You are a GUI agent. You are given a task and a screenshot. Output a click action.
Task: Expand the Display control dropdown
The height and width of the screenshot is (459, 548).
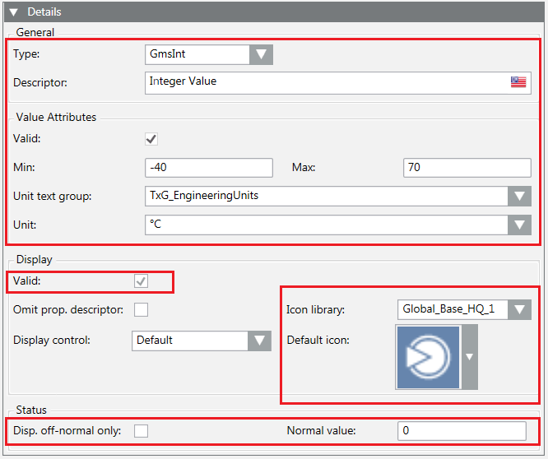tap(260, 340)
